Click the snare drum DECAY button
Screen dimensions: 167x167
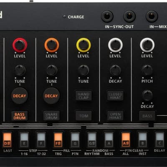51,96
